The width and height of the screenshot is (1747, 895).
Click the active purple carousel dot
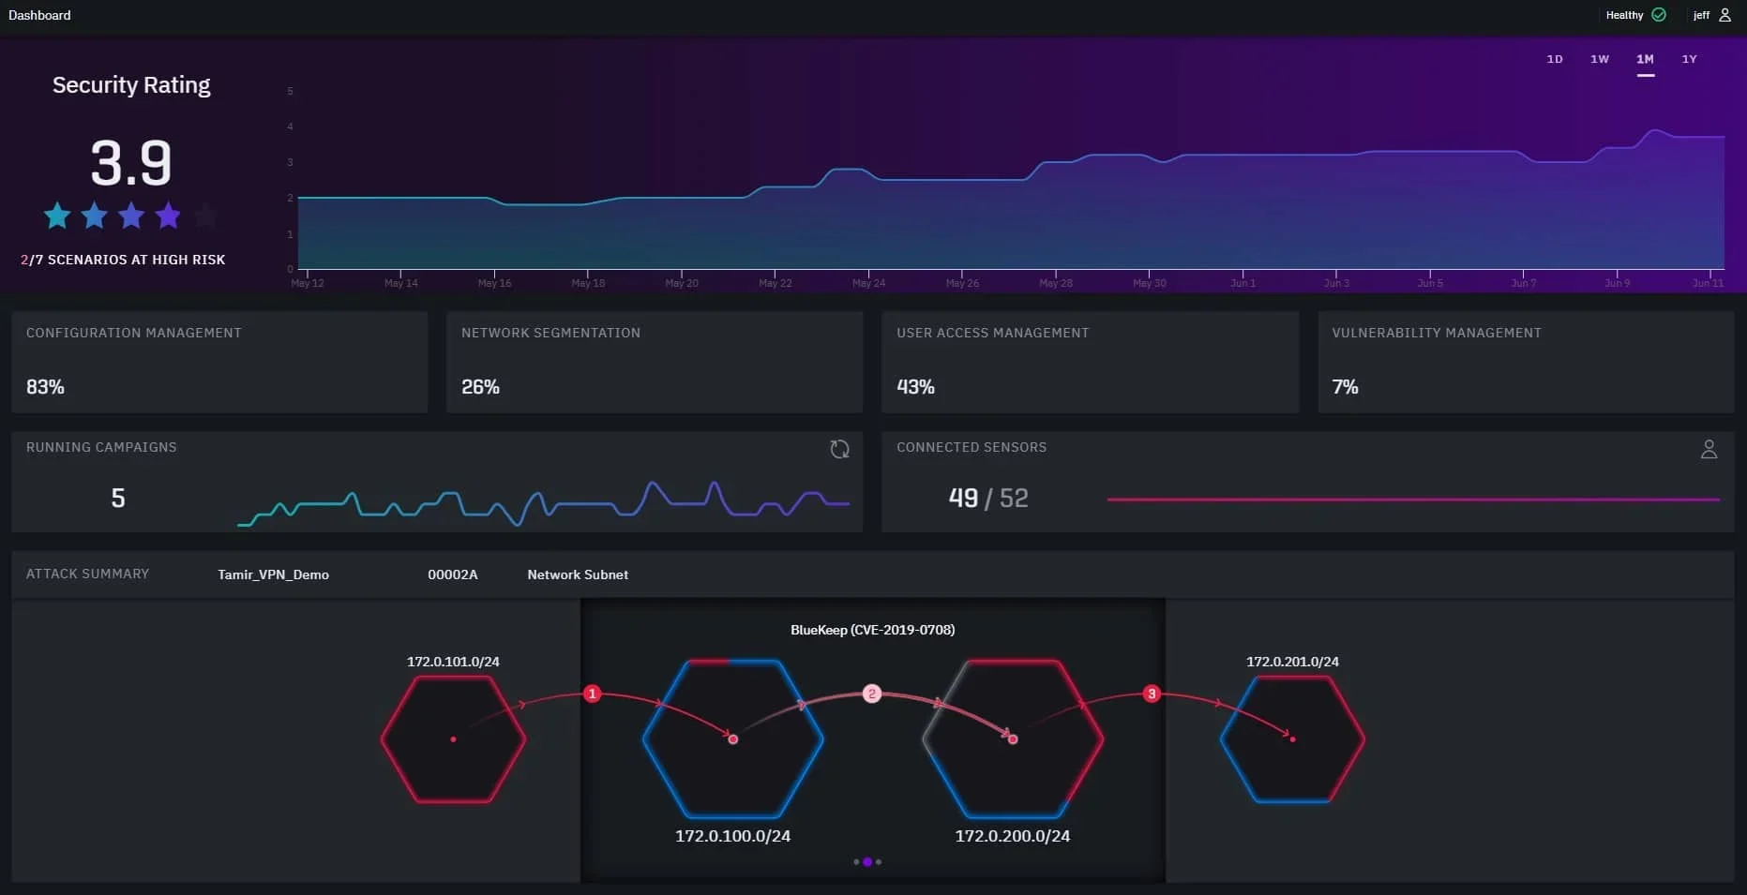(867, 861)
